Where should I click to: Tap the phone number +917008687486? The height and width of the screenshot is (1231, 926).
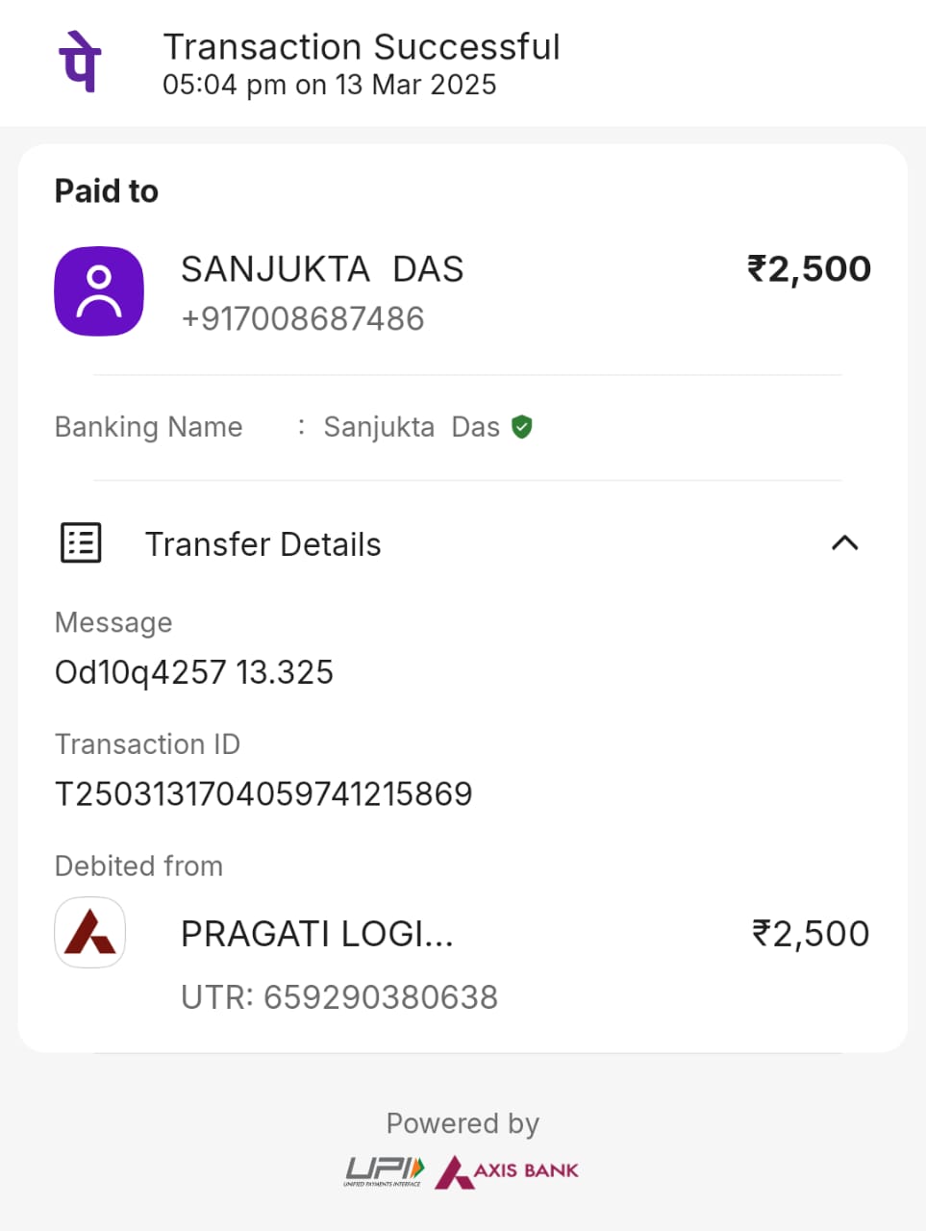coord(303,318)
